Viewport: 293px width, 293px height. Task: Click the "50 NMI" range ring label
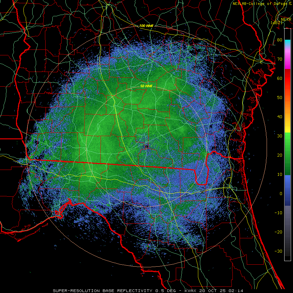click(x=146, y=86)
